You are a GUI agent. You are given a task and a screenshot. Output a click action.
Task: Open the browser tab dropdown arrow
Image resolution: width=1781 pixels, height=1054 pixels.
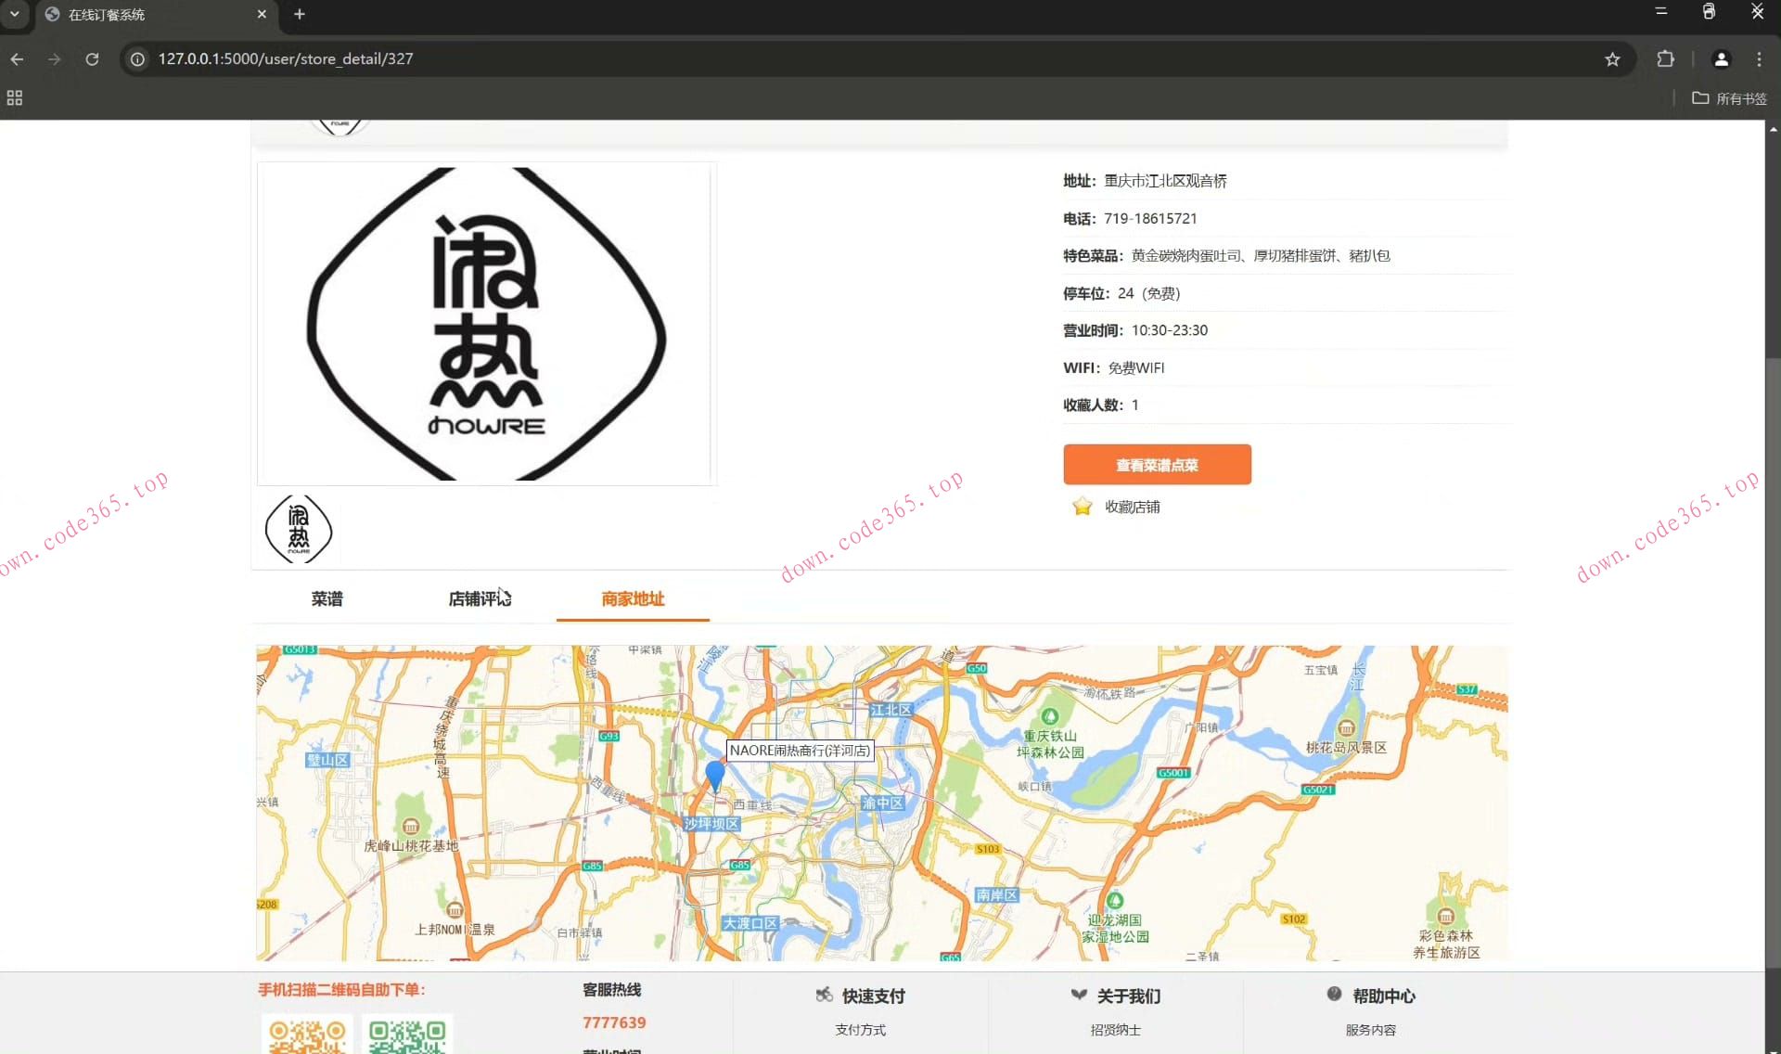(x=13, y=14)
